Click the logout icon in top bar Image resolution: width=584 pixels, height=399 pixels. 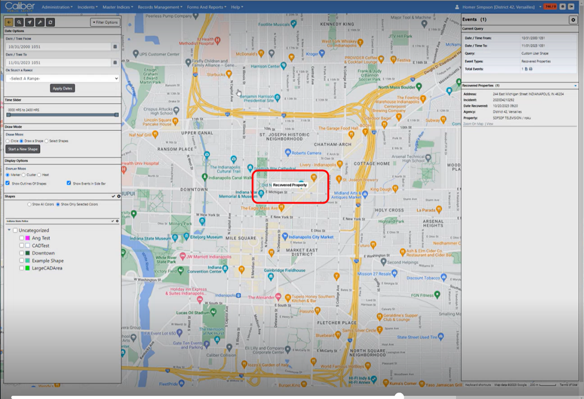[x=572, y=7]
